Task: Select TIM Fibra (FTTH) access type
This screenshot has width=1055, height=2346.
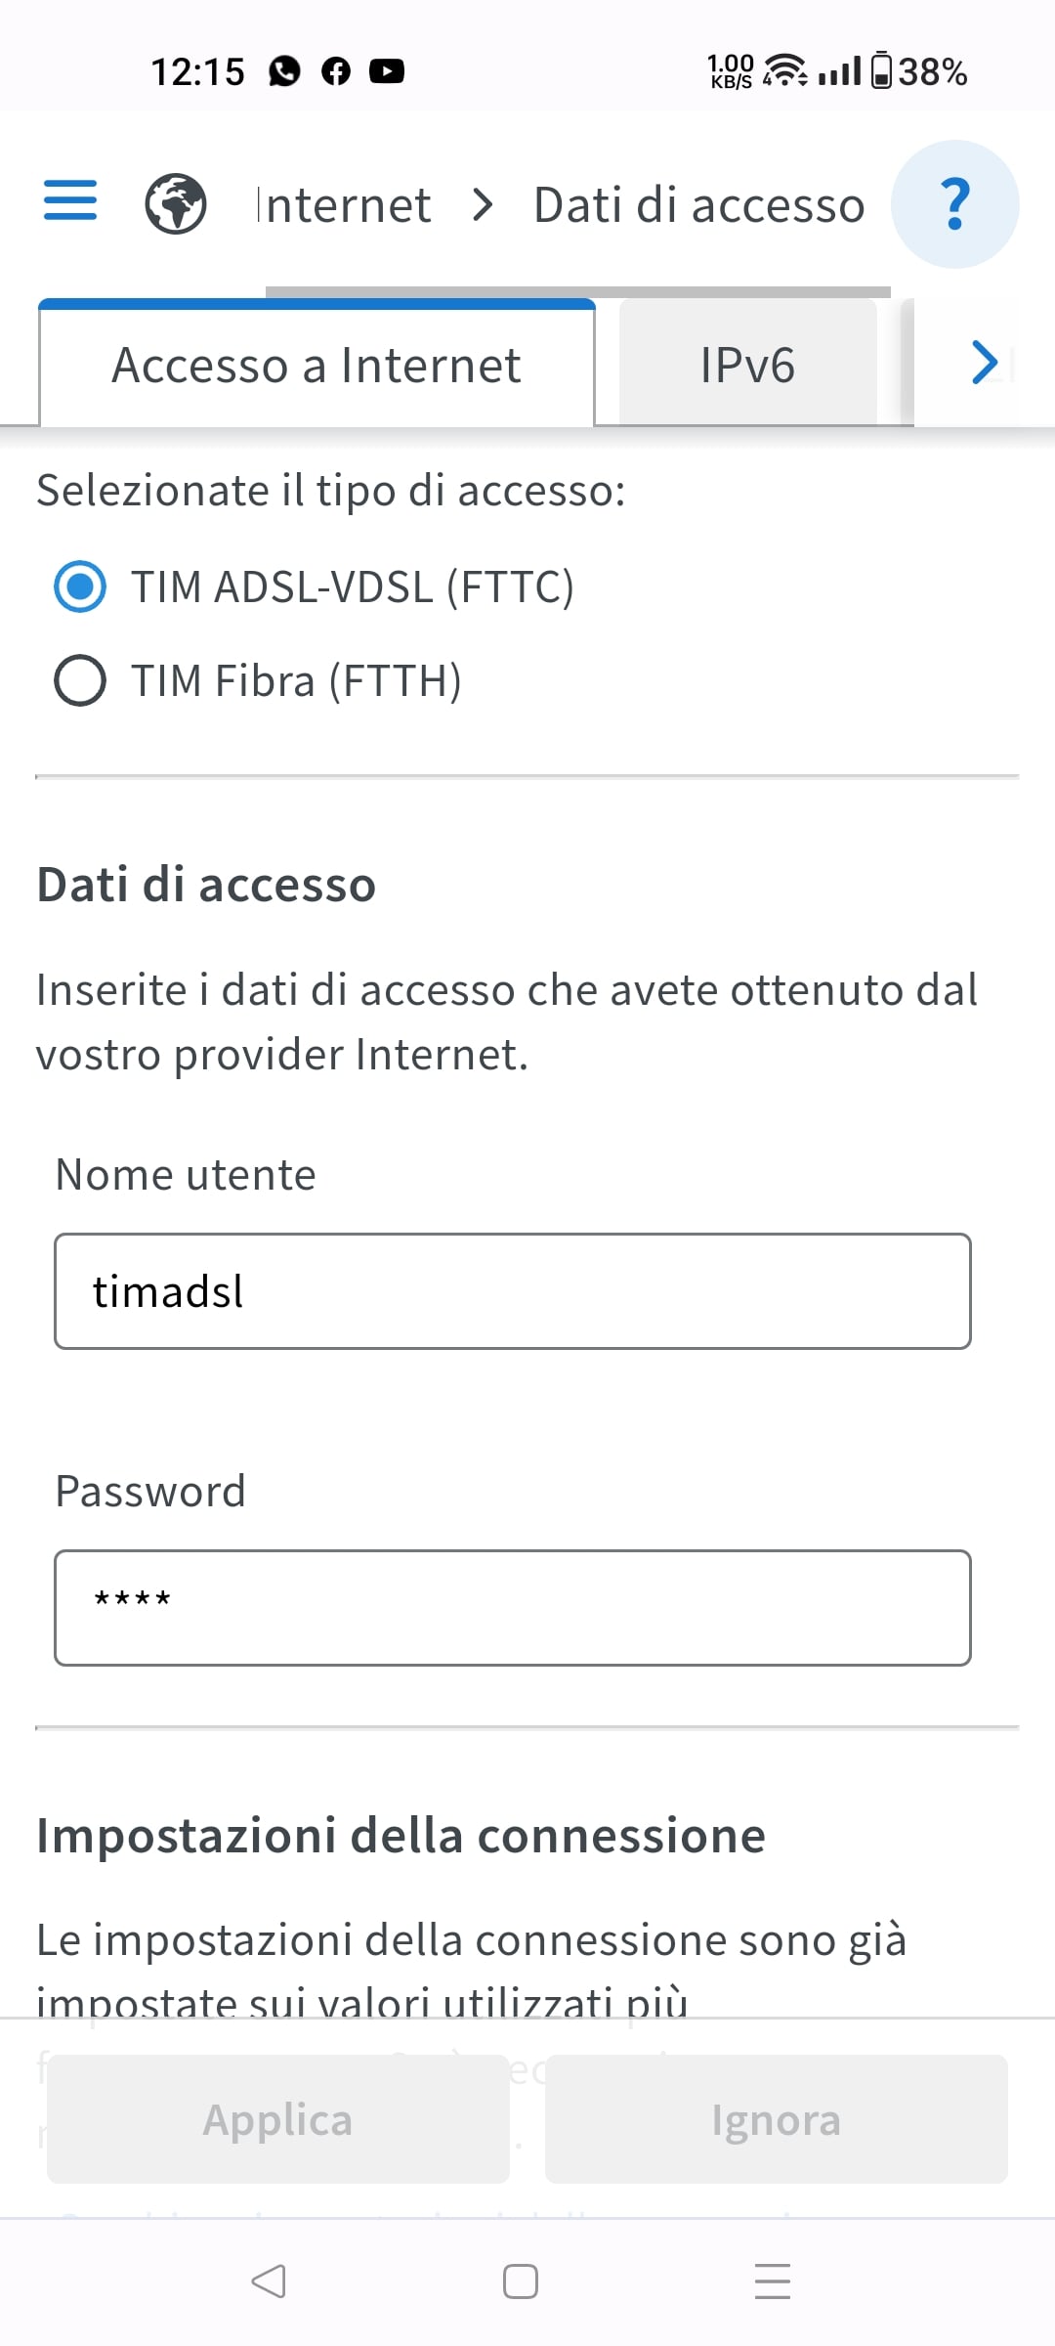Action: [x=80, y=680]
